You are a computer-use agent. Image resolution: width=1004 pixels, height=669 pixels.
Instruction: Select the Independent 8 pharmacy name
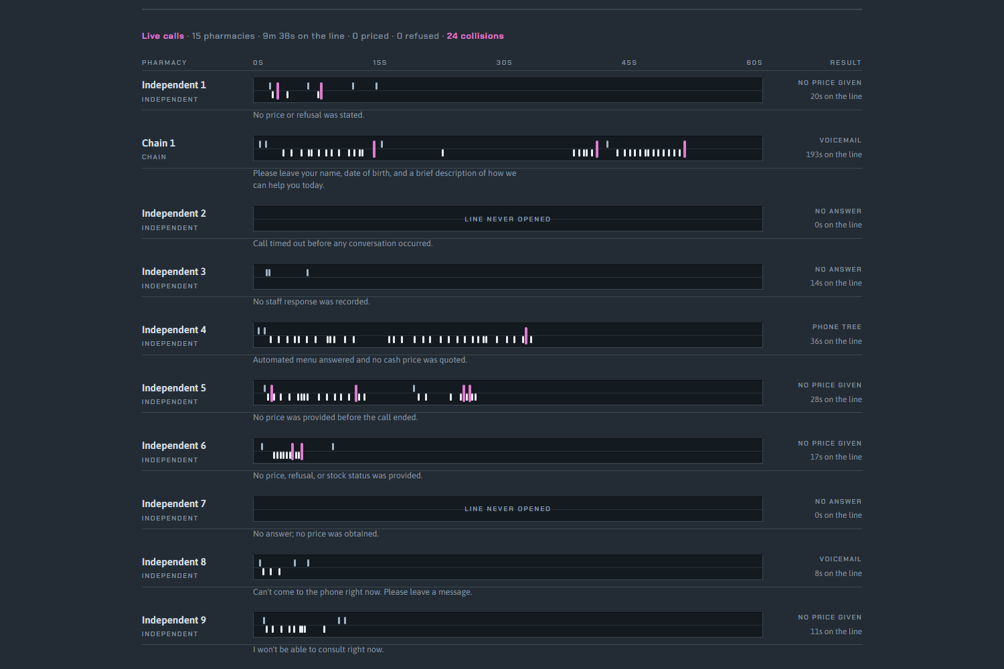click(x=174, y=562)
